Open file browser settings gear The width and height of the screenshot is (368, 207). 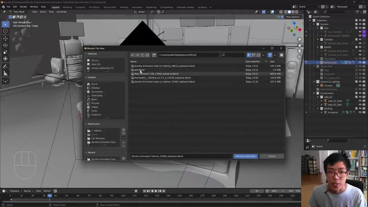coord(281,55)
